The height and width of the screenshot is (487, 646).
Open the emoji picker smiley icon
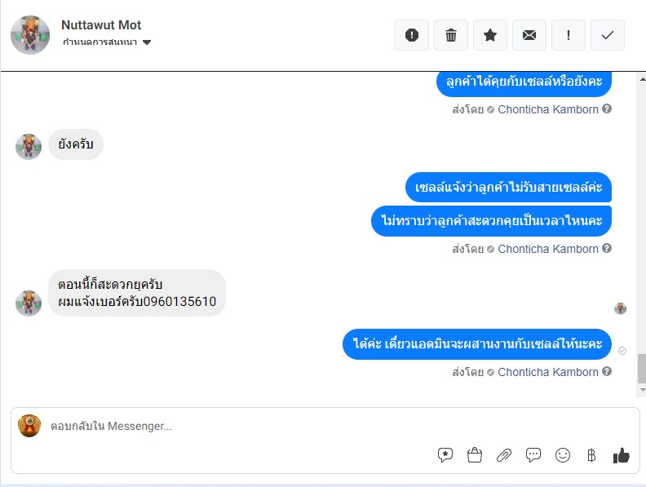tap(562, 455)
